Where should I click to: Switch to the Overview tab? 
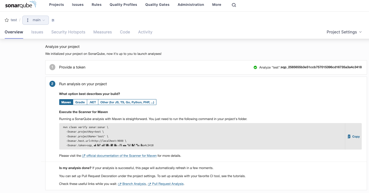pos(14,32)
